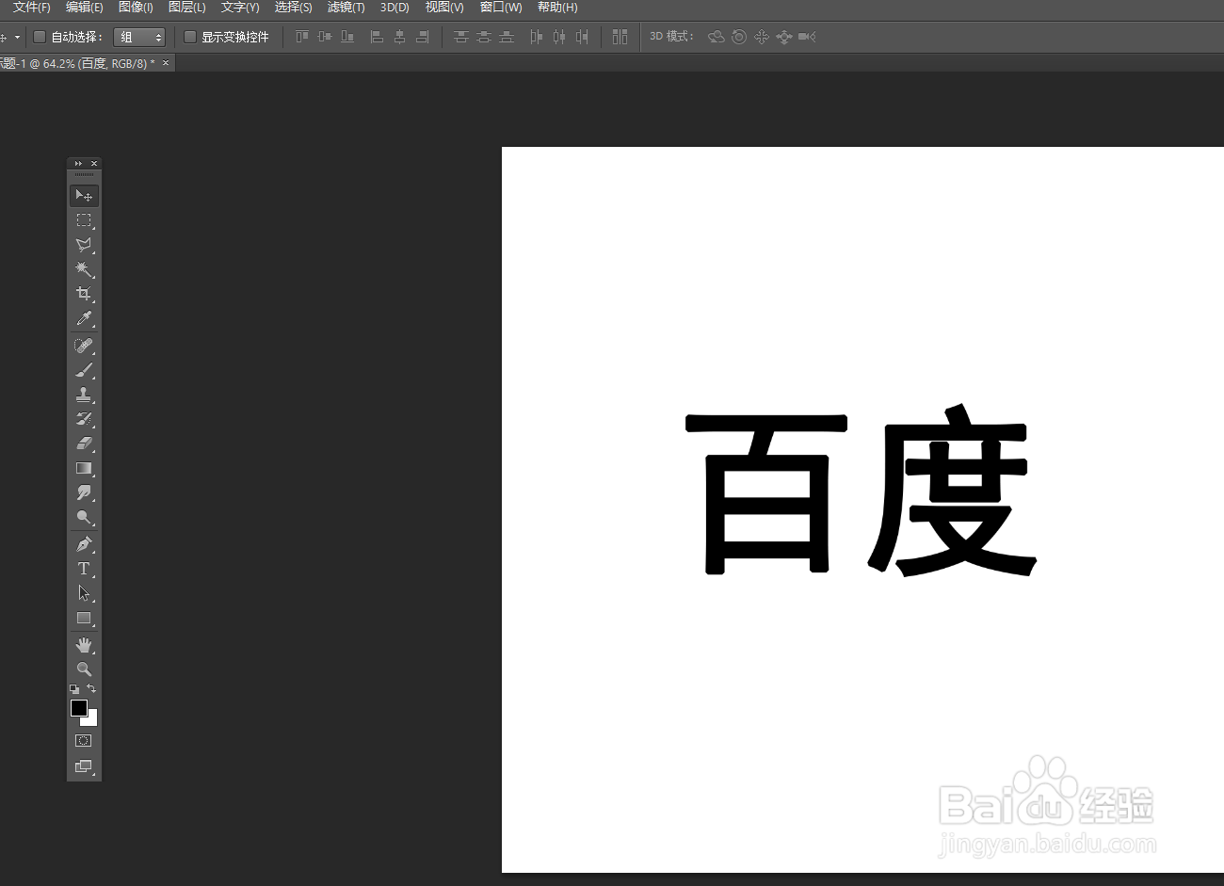Open the 组 dropdown in options bar
The height and width of the screenshot is (886, 1224).
[139, 36]
